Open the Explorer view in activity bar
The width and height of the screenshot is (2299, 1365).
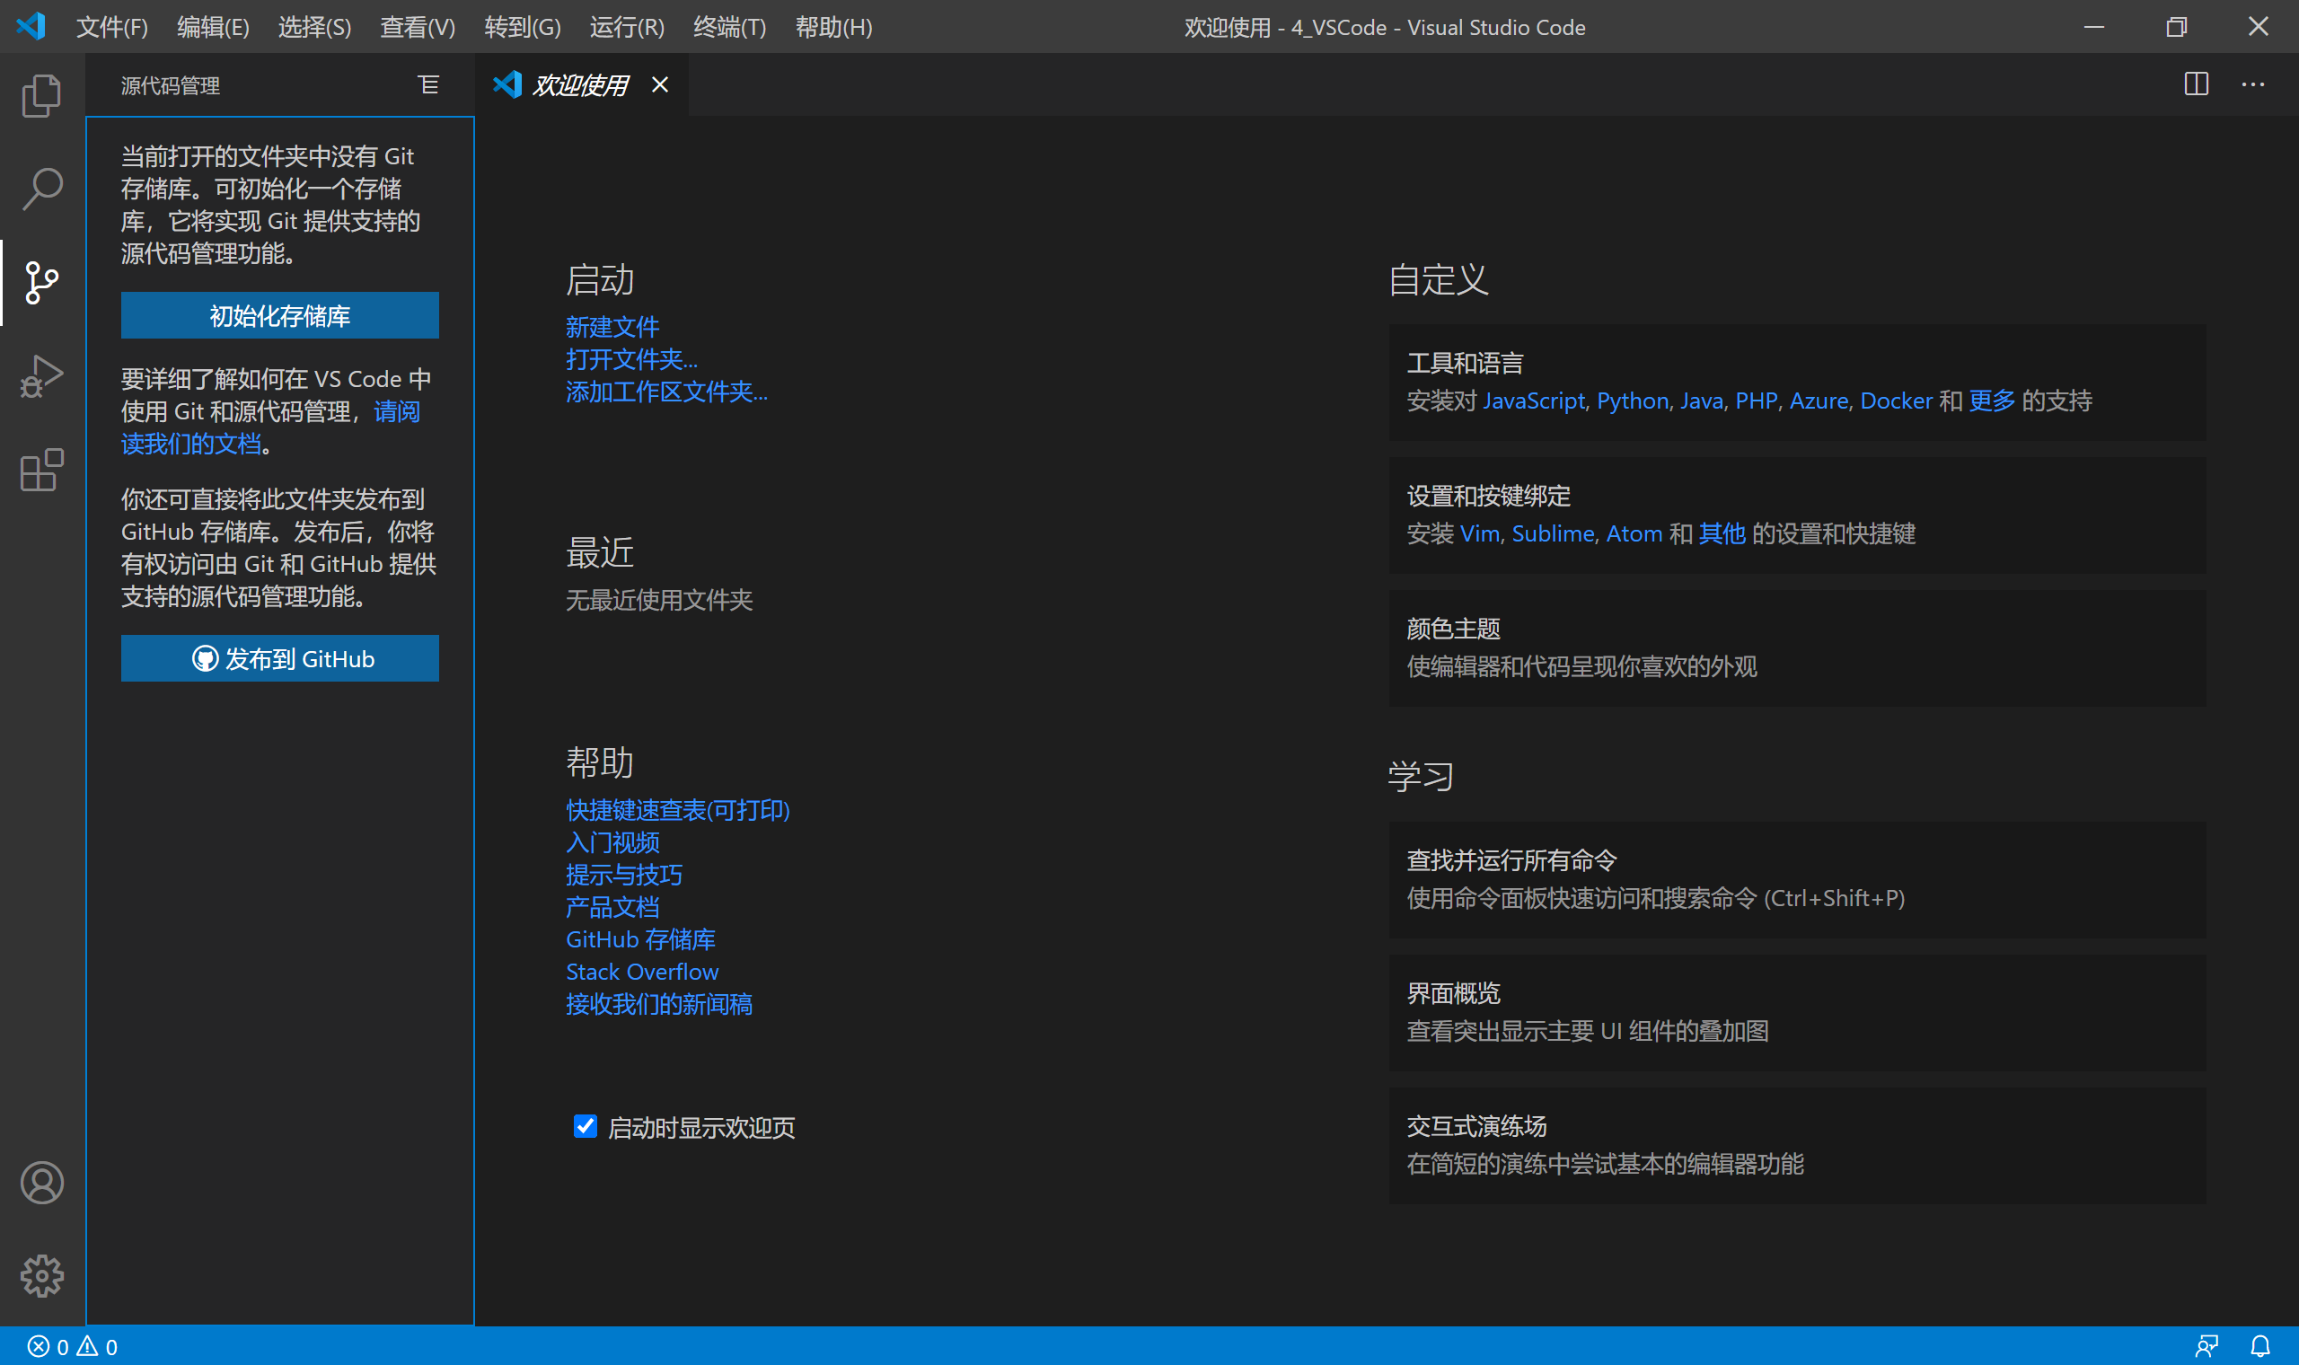point(41,96)
